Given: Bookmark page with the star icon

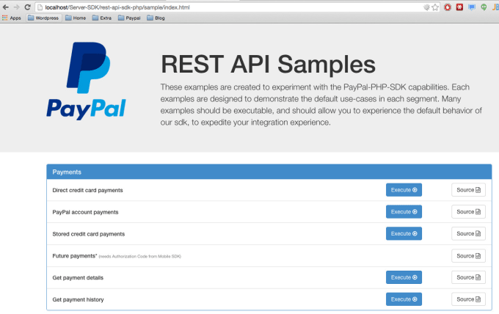Looking at the screenshot, I should [435, 7].
